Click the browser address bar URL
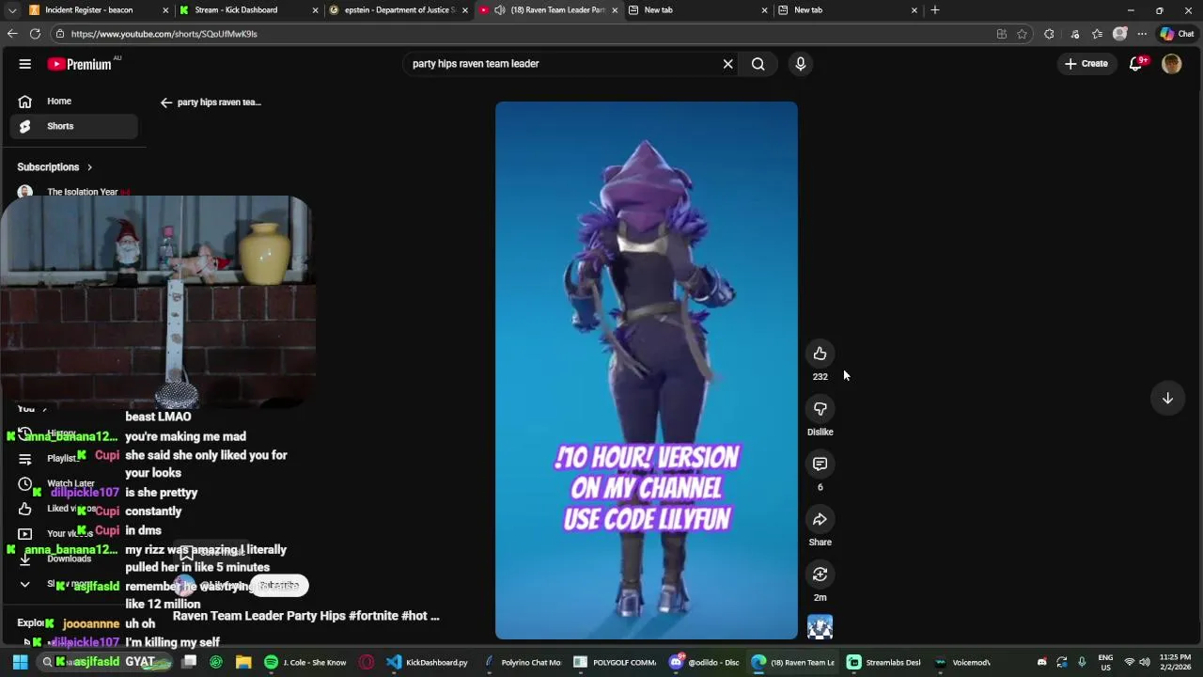Image resolution: width=1203 pixels, height=677 pixels. 164,34
